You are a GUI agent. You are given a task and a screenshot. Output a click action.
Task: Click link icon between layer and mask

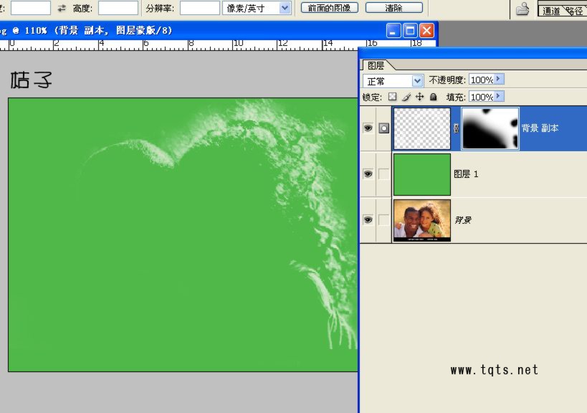pyautogui.click(x=456, y=128)
